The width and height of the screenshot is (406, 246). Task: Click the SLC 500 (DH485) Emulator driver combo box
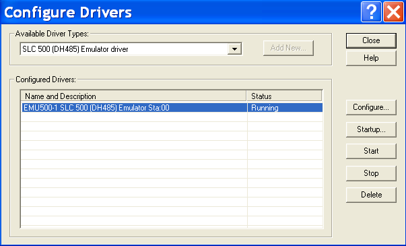click(x=131, y=49)
